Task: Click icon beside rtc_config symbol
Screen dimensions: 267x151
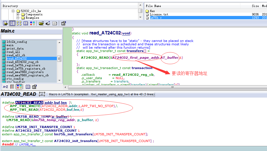Action: (4, 79)
